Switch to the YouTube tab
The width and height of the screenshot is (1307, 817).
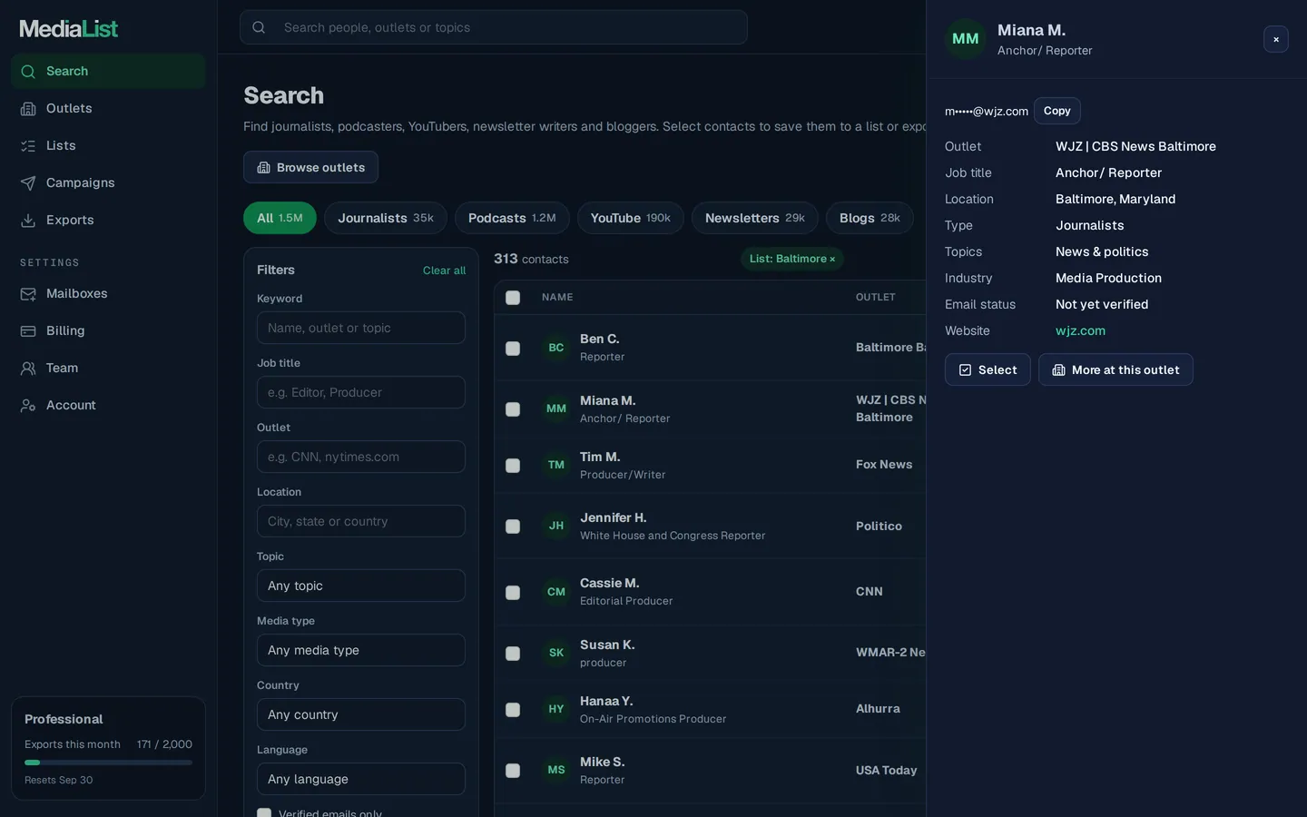pos(631,218)
